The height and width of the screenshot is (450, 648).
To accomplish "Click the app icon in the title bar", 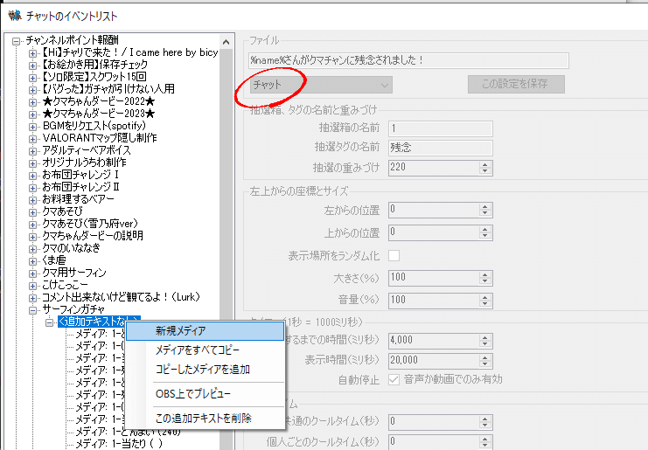I will 15,16.
